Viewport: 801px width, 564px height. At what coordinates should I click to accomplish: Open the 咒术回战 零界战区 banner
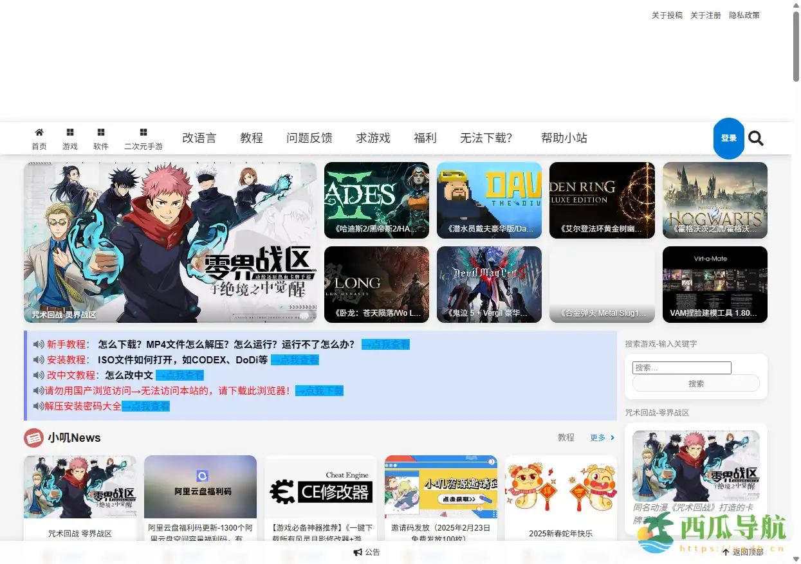(x=170, y=242)
